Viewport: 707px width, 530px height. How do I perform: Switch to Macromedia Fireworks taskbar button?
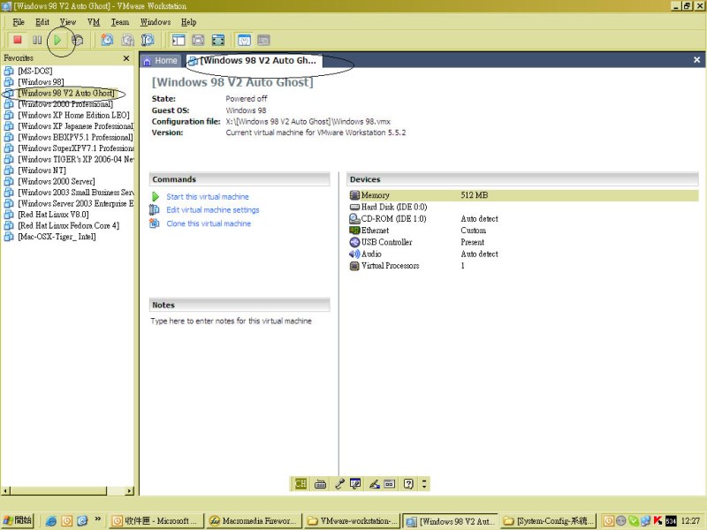[254, 521]
